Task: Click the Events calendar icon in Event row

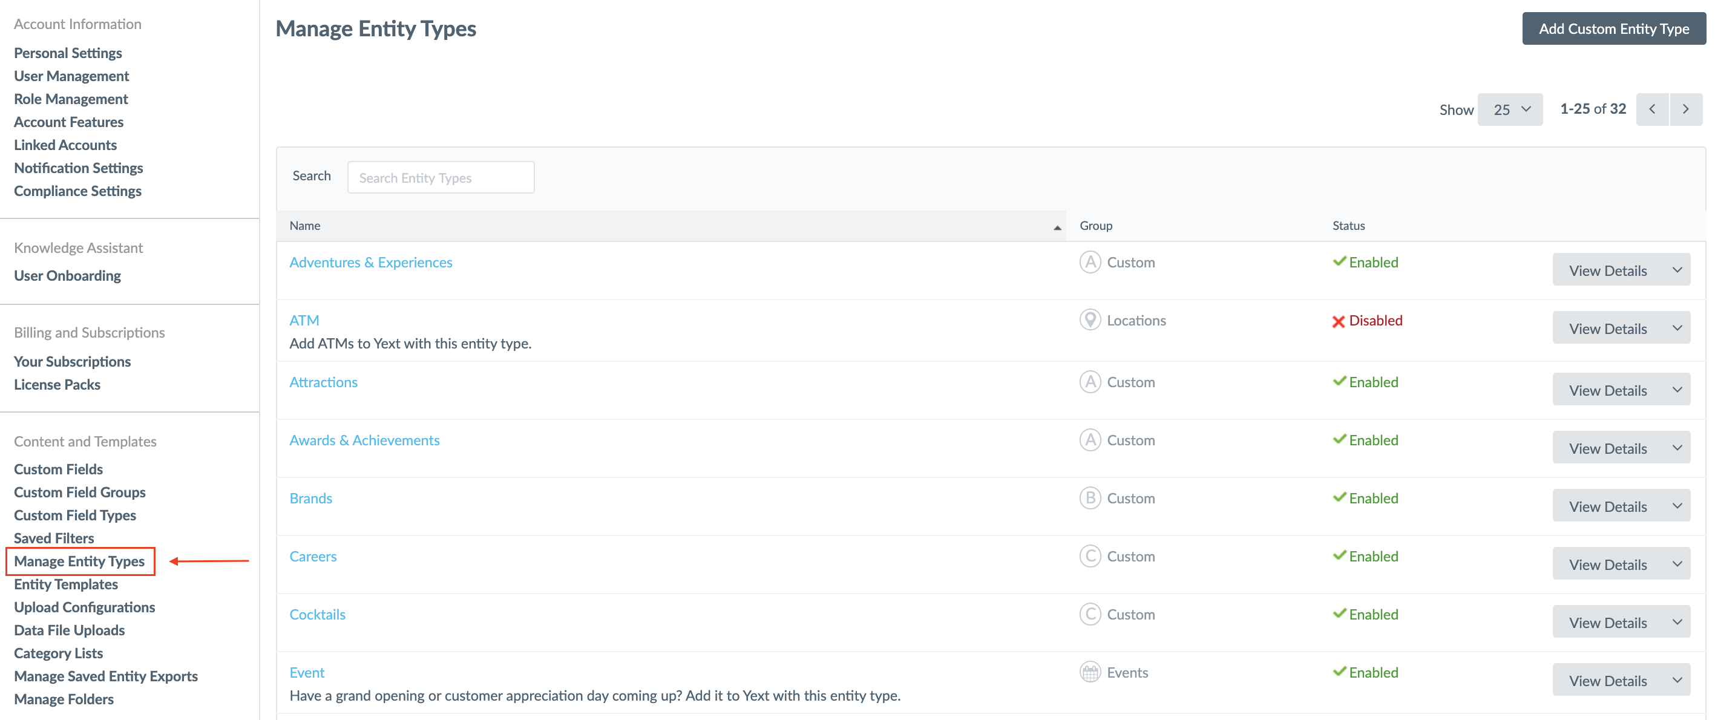Action: pyautogui.click(x=1089, y=672)
